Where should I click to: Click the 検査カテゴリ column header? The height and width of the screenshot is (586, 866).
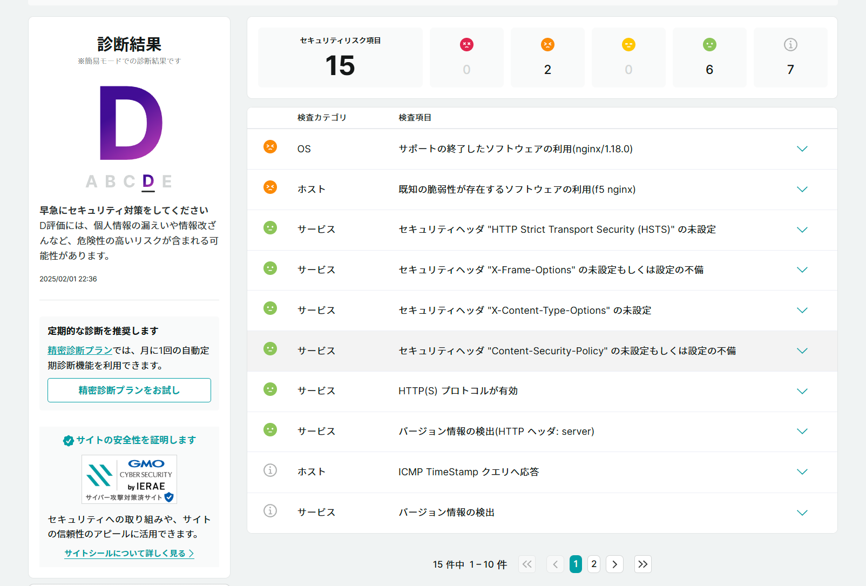point(322,118)
